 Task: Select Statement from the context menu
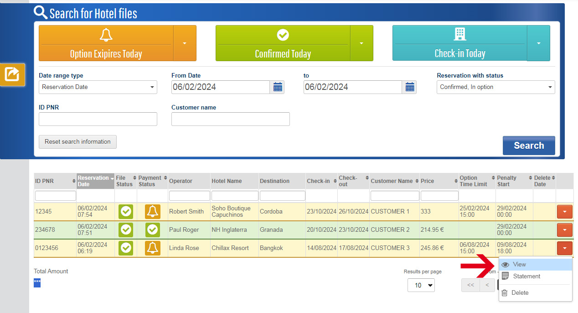(x=526, y=276)
